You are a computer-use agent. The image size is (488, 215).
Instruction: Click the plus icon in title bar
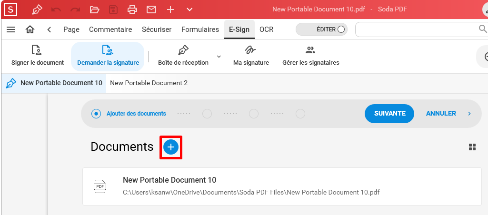tap(170, 10)
